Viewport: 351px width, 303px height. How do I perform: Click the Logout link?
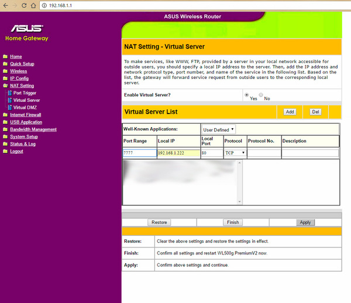tap(16, 151)
